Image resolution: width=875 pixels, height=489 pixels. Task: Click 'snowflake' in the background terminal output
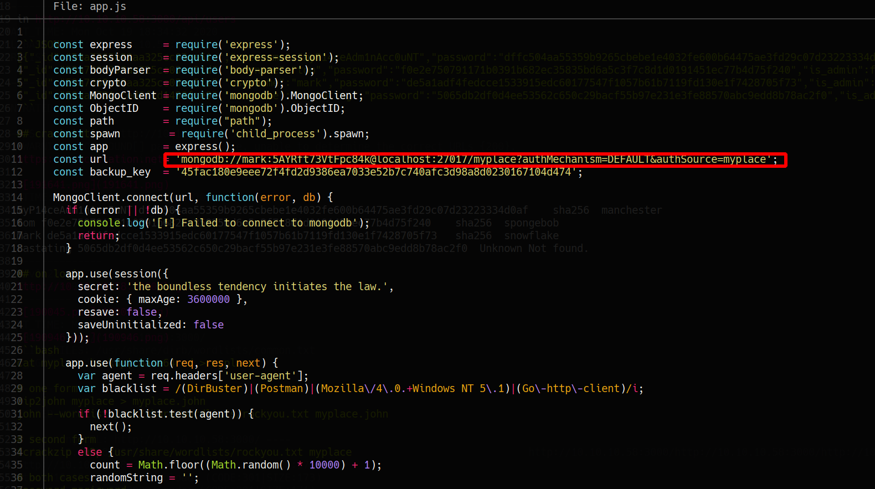pyautogui.click(x=531, y=236)
